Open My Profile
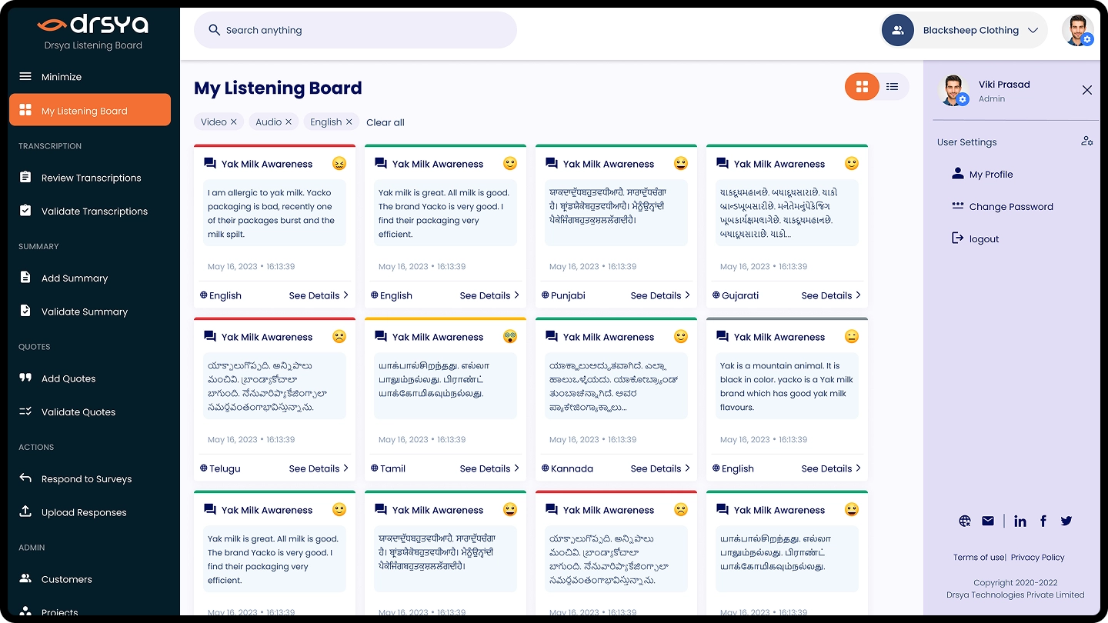 click(982, 175)
